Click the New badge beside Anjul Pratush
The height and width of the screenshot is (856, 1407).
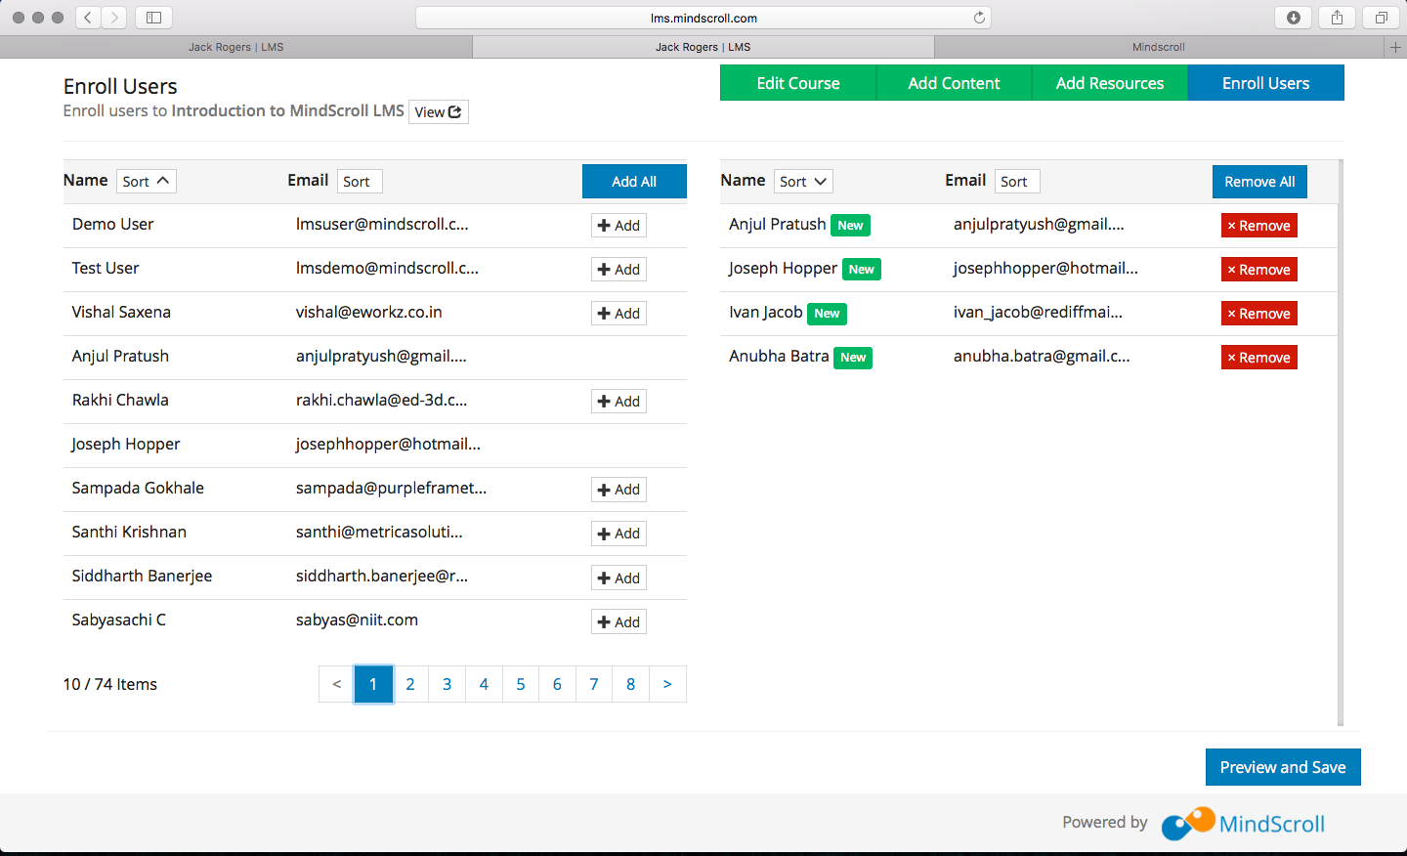point(850,226)
